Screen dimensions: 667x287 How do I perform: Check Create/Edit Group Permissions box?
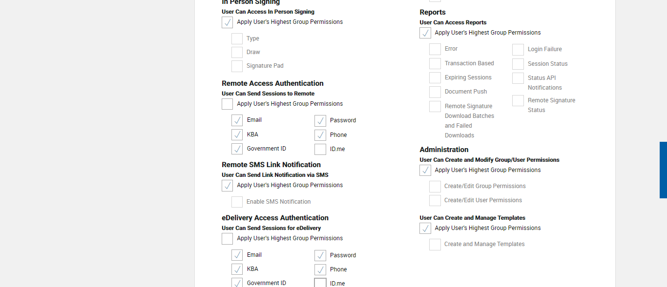(435, 187)
